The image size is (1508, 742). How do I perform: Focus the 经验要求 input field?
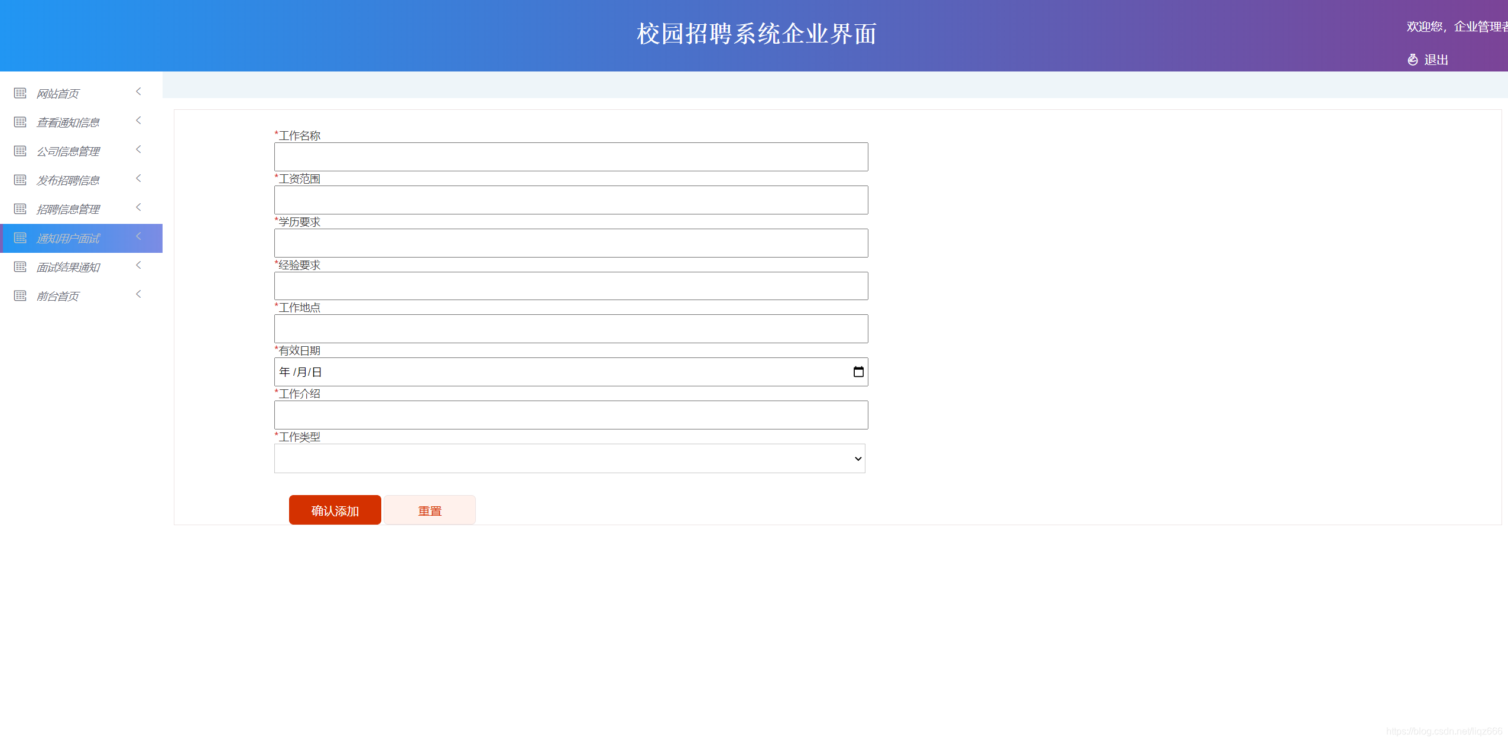click(x=571, y=286)
